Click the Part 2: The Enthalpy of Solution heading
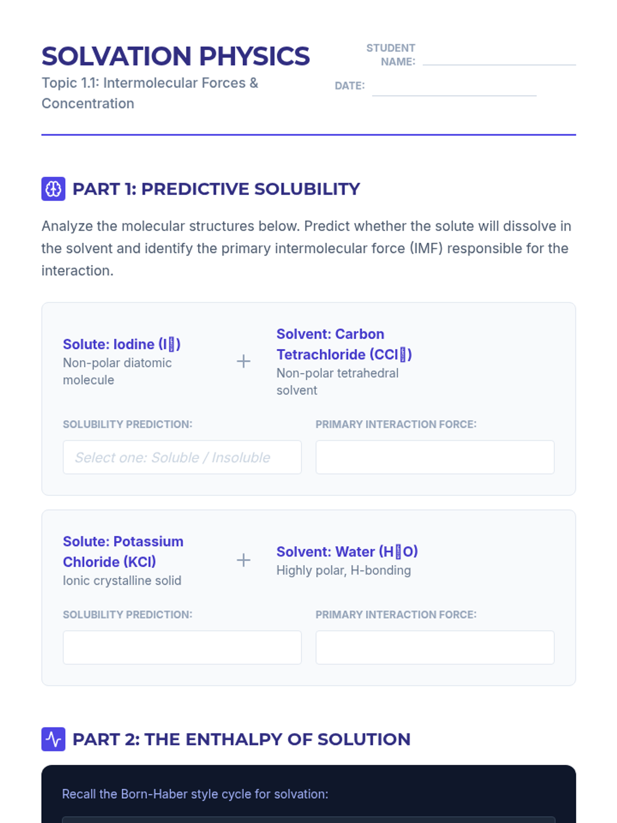This screenshot has width=617, height=823. tap(241, 739)
